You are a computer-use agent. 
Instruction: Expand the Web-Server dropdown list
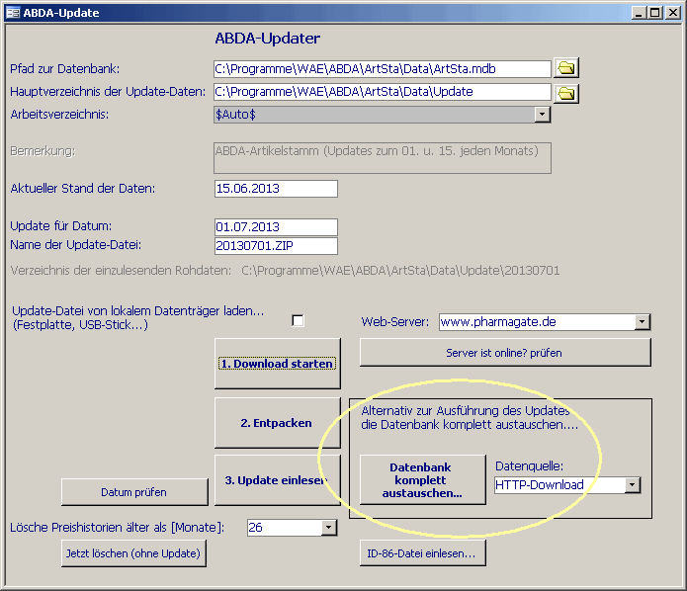[642, 322]
